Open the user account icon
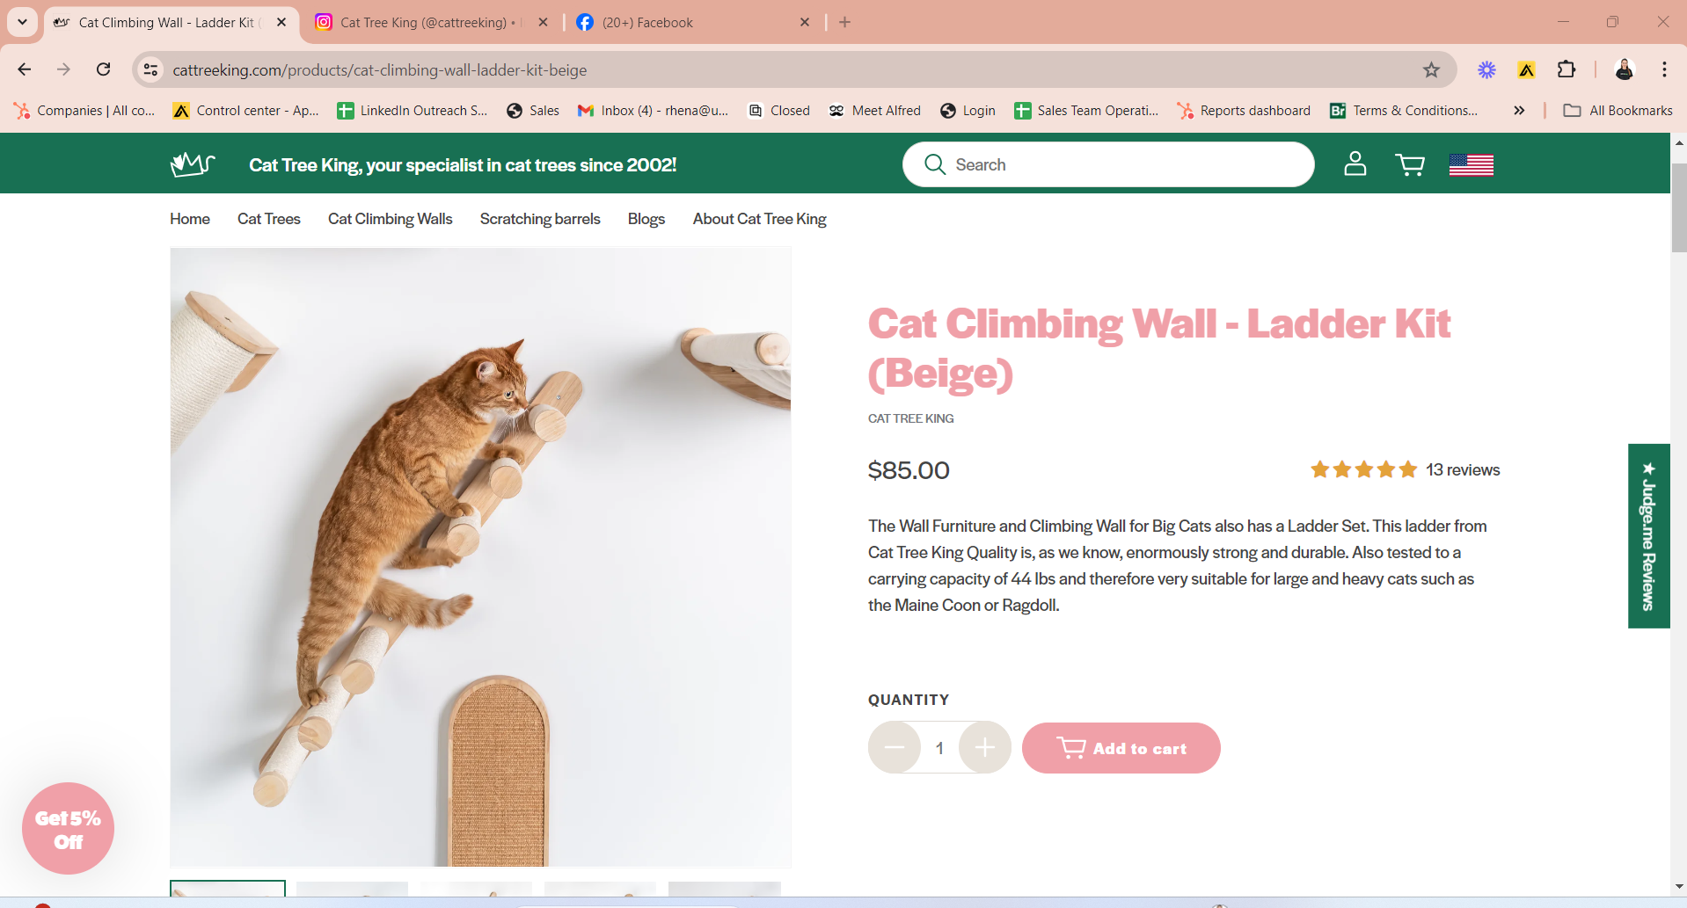 pyautogui.click(x=1355, y=163)
